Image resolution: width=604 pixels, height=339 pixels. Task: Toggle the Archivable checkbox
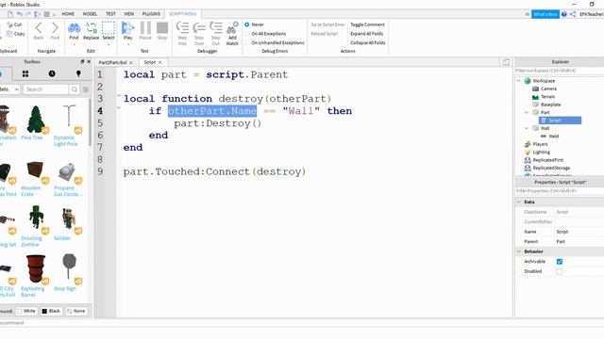point(560,262)
